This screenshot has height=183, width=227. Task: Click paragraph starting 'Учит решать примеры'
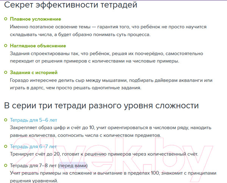tap(113, 177)
